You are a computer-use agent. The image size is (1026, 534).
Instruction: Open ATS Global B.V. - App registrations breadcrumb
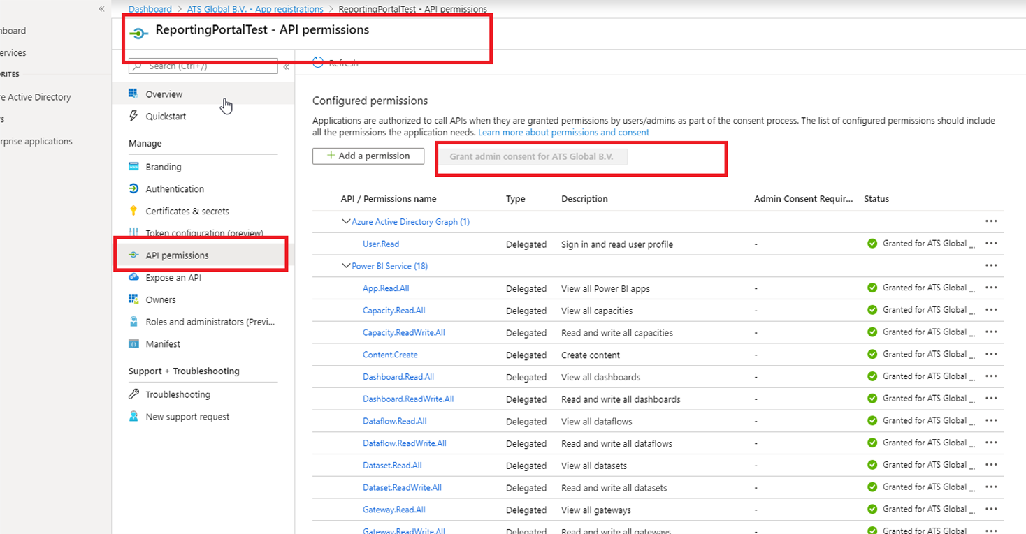[255, 9]
